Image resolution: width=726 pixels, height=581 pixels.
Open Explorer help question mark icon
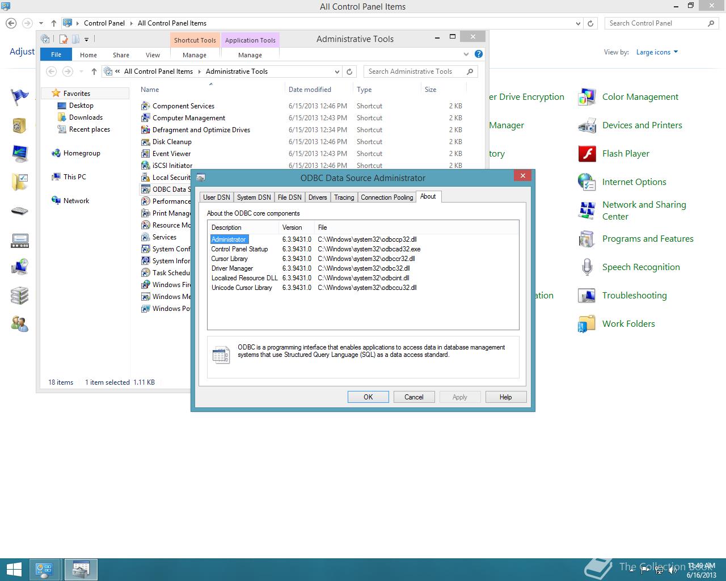[479, 54]
